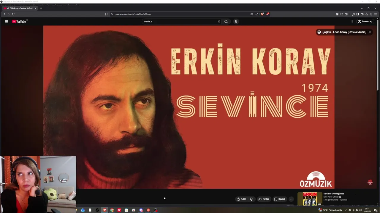Click the browser forward arrow

pos(9,14)
